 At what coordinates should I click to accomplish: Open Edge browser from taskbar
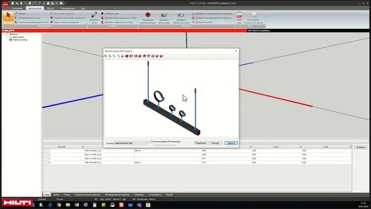coord(50,205)
